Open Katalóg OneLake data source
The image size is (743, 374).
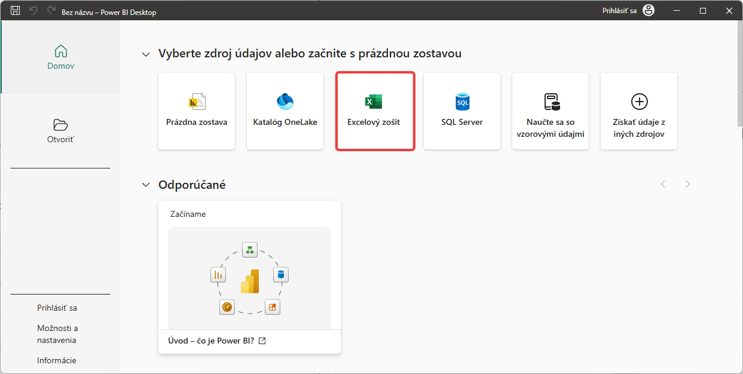tap(285, 111)
